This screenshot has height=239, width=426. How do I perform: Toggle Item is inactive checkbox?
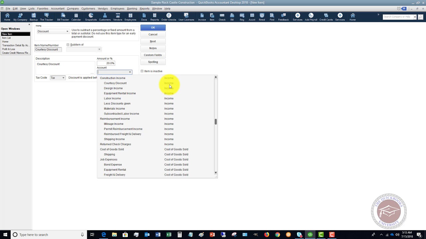coord(142,71)
